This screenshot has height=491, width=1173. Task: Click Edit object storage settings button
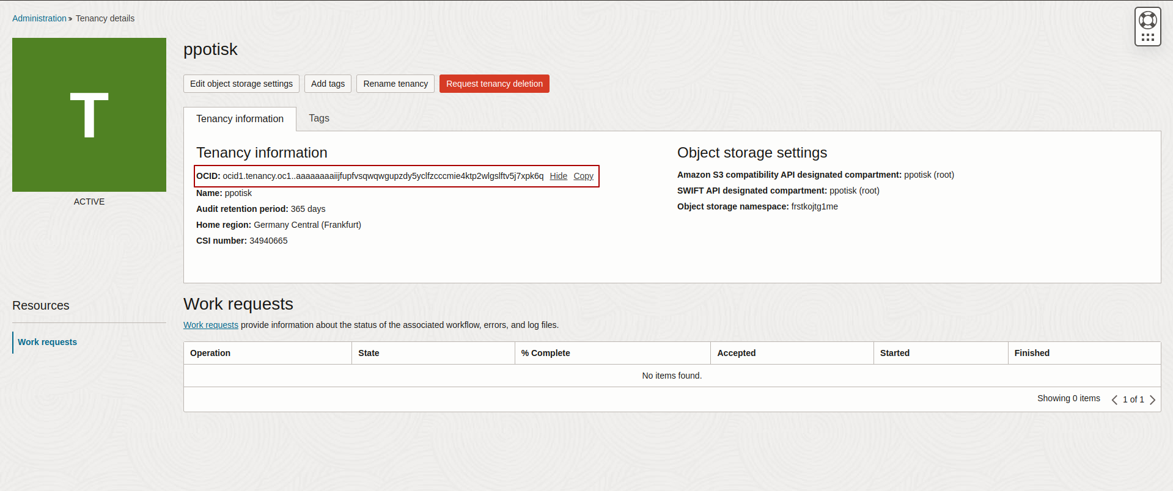click(241, 84)
